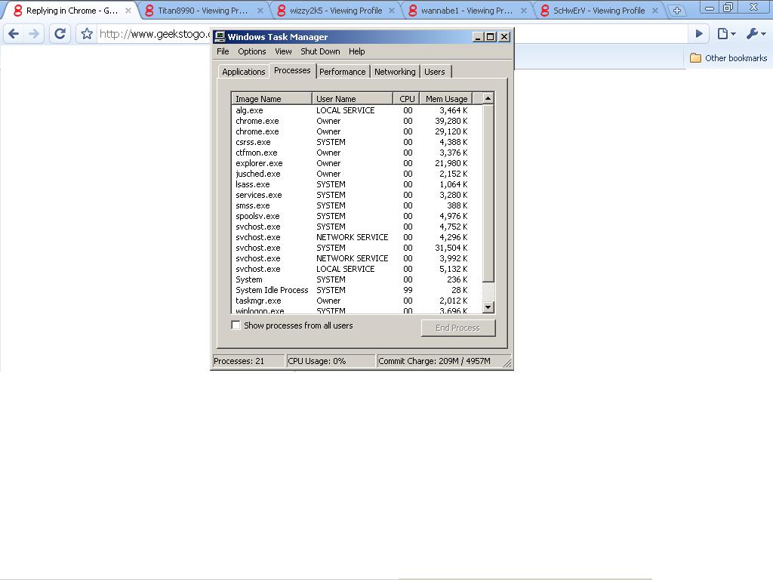Switch to the Networking tab

[395, 72]
